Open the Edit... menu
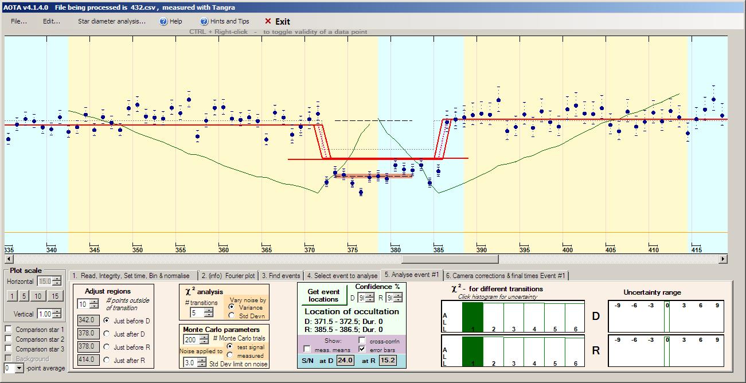This screenshot has width=746, height=383. [x=52, y=21]
